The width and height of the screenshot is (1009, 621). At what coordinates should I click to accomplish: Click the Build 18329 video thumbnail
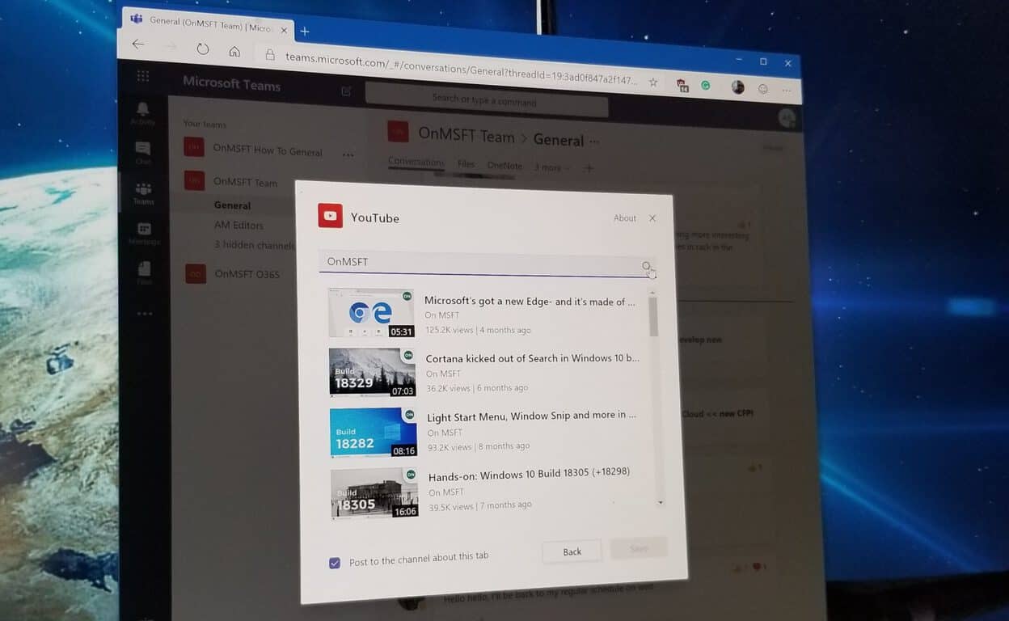point(372,372)
